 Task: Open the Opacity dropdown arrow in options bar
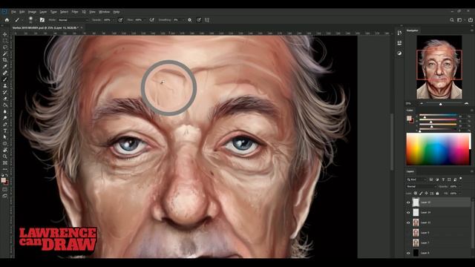coord(114,20)
